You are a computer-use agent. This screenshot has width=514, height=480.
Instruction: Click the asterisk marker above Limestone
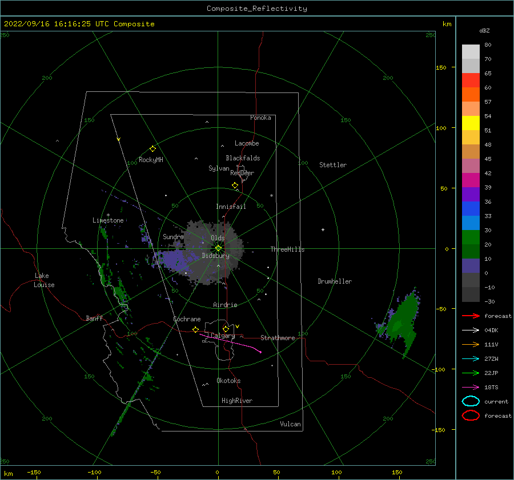tap(108, 215)
